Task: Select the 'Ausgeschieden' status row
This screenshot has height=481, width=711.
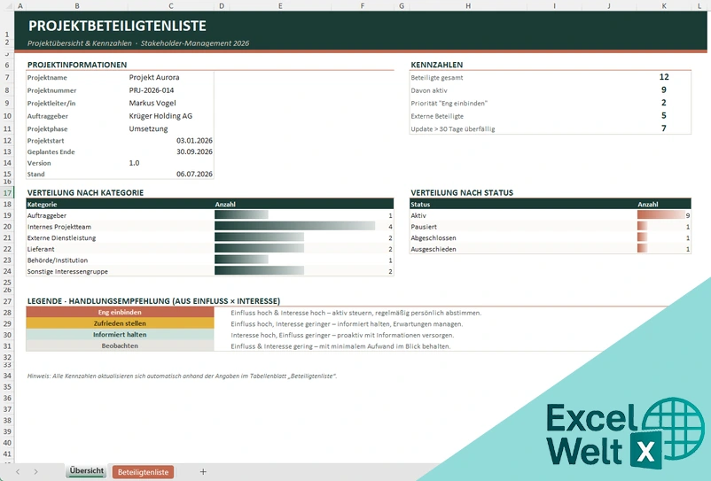Action: [434, 249]
